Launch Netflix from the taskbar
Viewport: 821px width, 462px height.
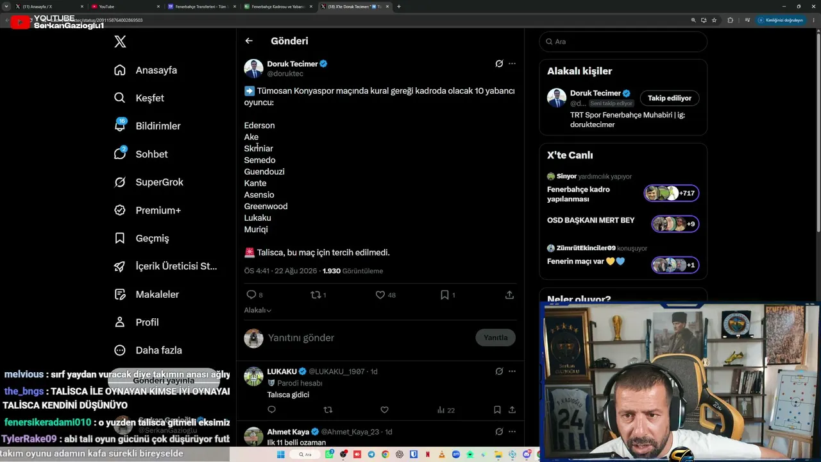click(428, 454)
